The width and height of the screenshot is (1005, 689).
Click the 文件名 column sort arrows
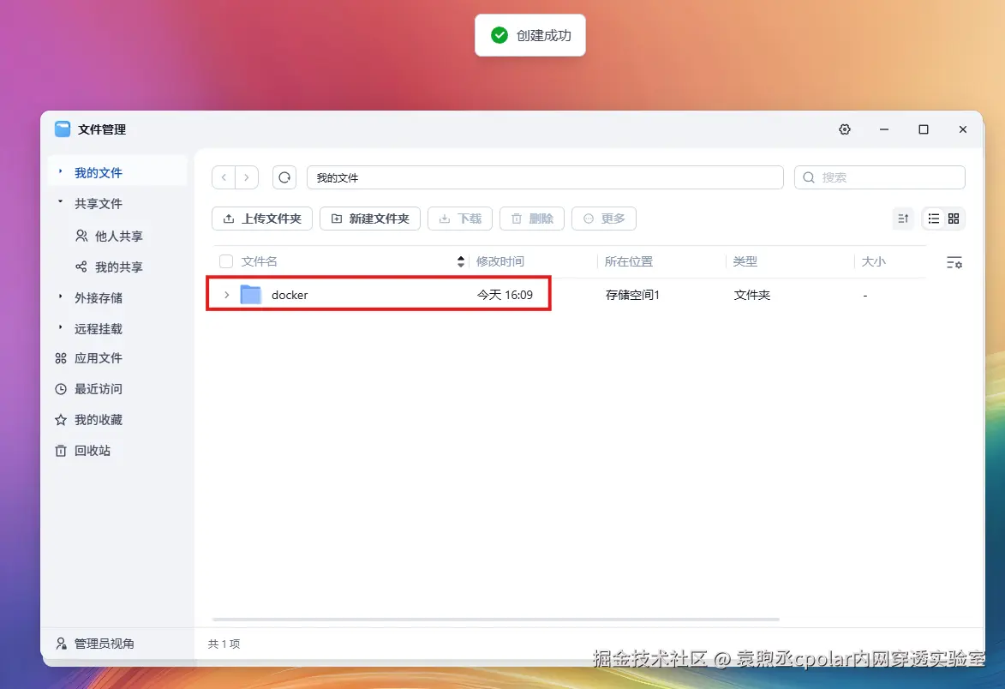coord(461,261)
